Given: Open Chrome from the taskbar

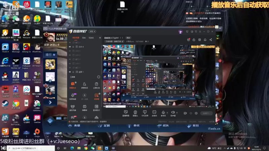Looking at the screenshot, I should tap(86, 148).
